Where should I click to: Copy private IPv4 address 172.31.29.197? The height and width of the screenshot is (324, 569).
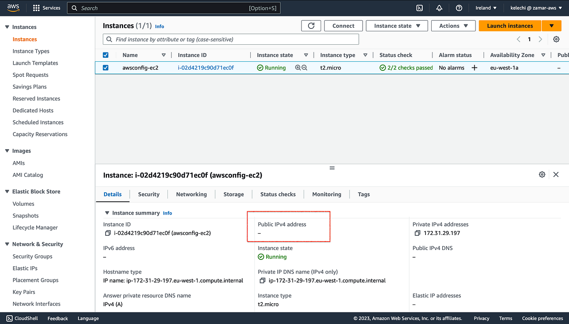[x=417, y=233]
